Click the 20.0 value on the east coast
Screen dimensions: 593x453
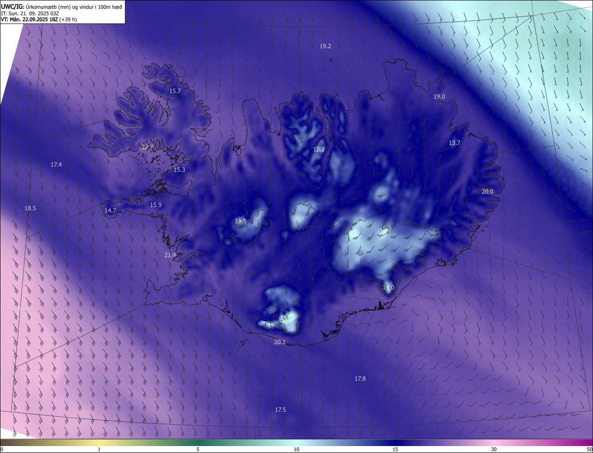[487, 192]
